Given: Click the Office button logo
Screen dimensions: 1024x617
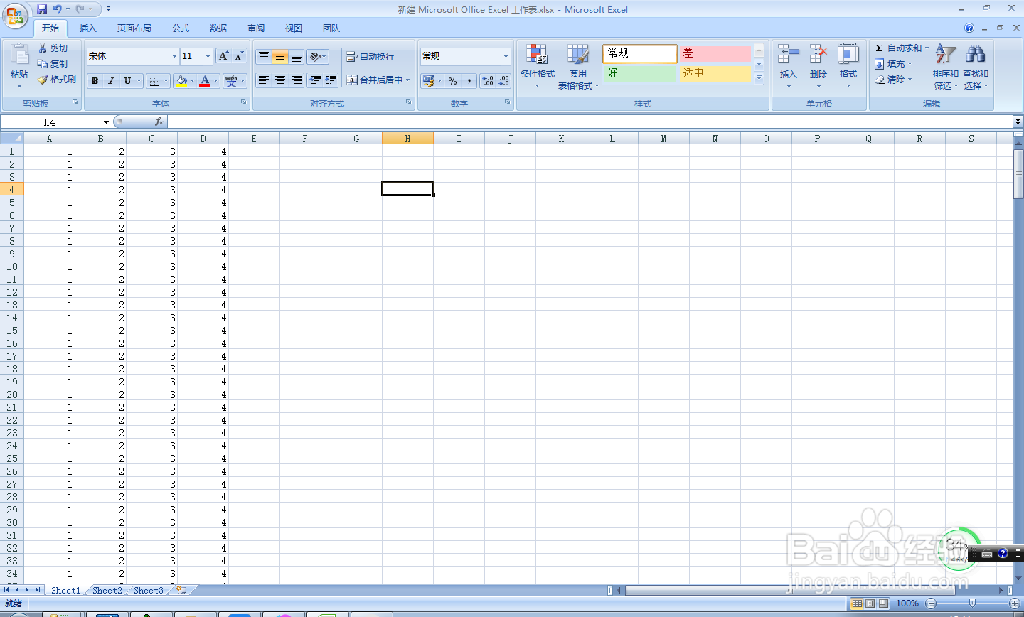Looking at the screenshot, I should [x=15, y=15].
